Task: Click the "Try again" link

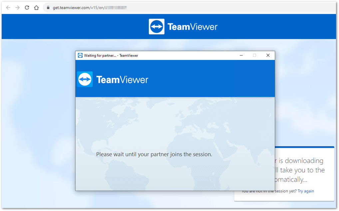Action: point(306,191)
